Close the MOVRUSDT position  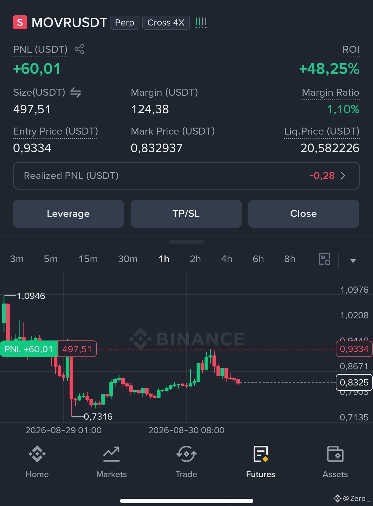coord(304,214)
